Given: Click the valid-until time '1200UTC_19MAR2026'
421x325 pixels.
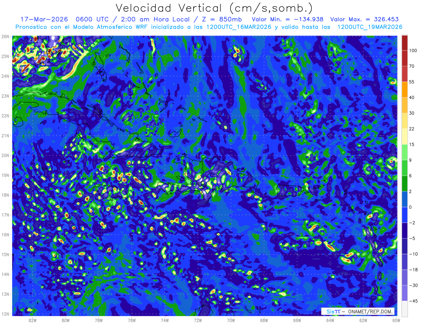Looking at the screenshot, I should pos(369,27).
